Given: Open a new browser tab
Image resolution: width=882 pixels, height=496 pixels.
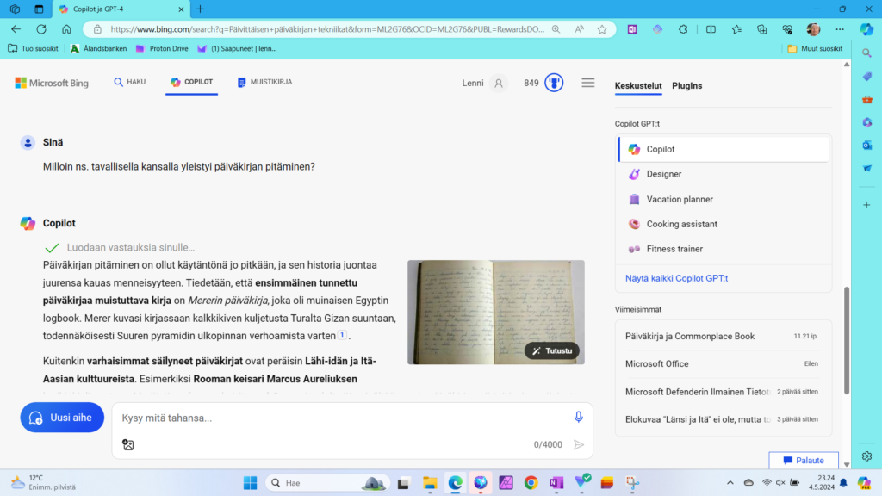Looking at the screenshot, I should coord(200,9).
